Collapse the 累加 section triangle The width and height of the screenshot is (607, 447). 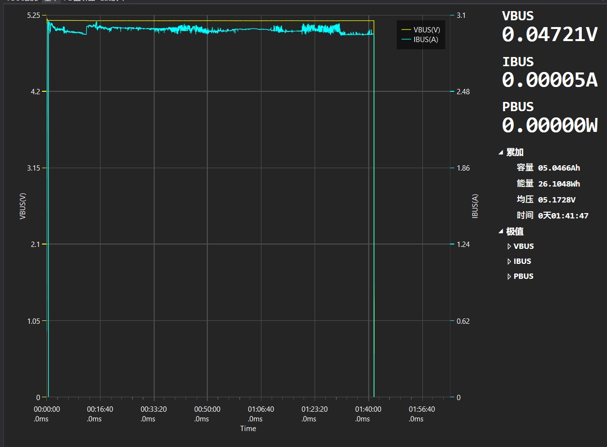tap(501, 153)
